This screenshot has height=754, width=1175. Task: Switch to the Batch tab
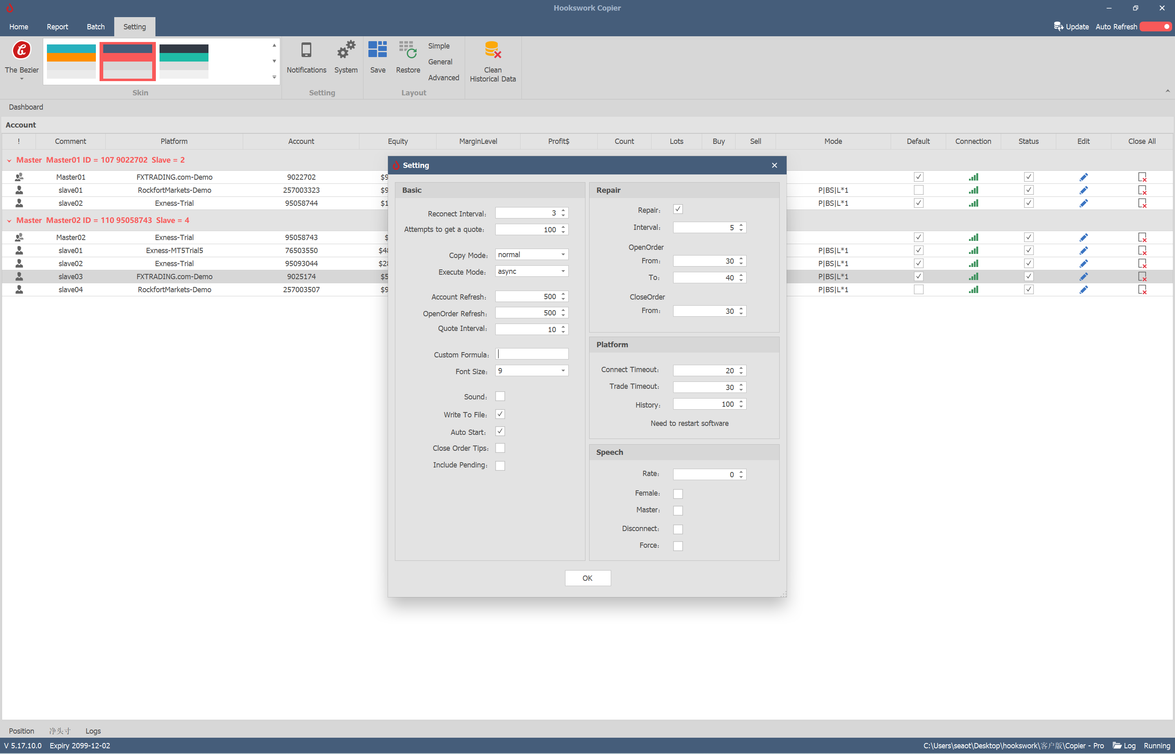pos(95,27)
